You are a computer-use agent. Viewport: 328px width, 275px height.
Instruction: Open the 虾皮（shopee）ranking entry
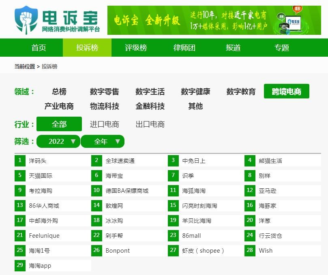click(x=203, y=251)
